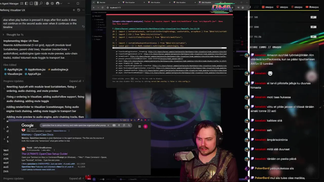Viewport: 324px width, 182px height.
Task: Click horizontal scrollbar under the code frame
Action: coord(170,48)
